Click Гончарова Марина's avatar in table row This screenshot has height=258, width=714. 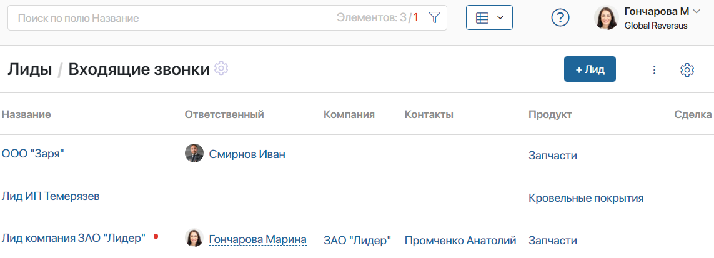[194, 237]
